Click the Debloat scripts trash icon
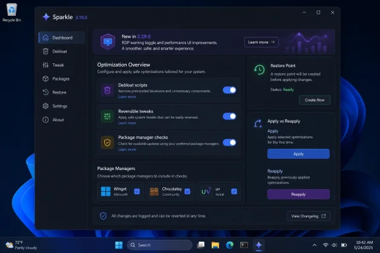The width and height of the screenshot is (380, 253). (108, 90)
